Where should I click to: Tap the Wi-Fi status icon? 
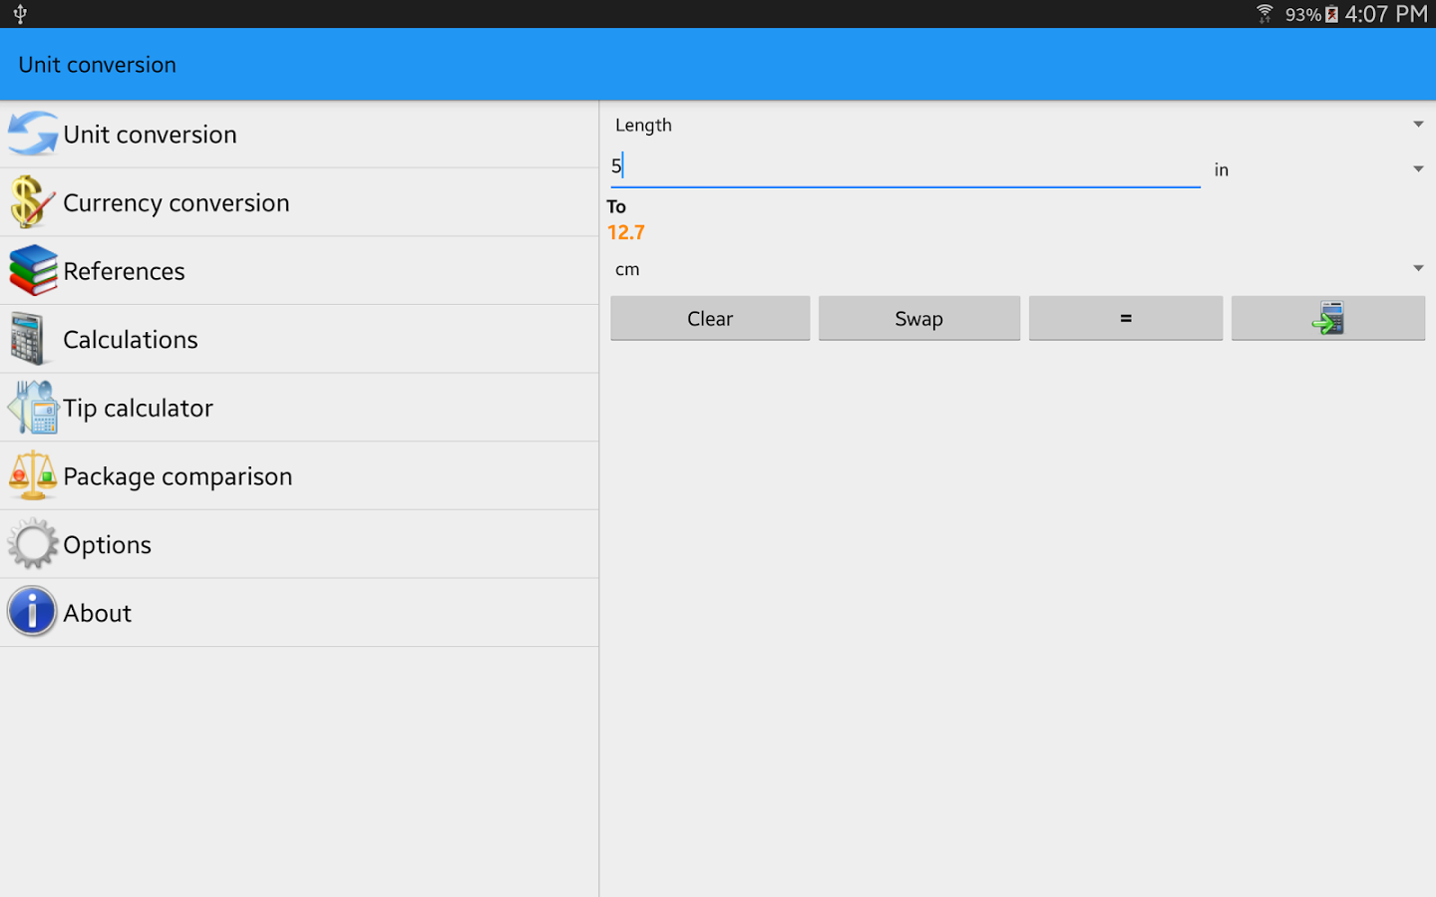point(1264,14)
